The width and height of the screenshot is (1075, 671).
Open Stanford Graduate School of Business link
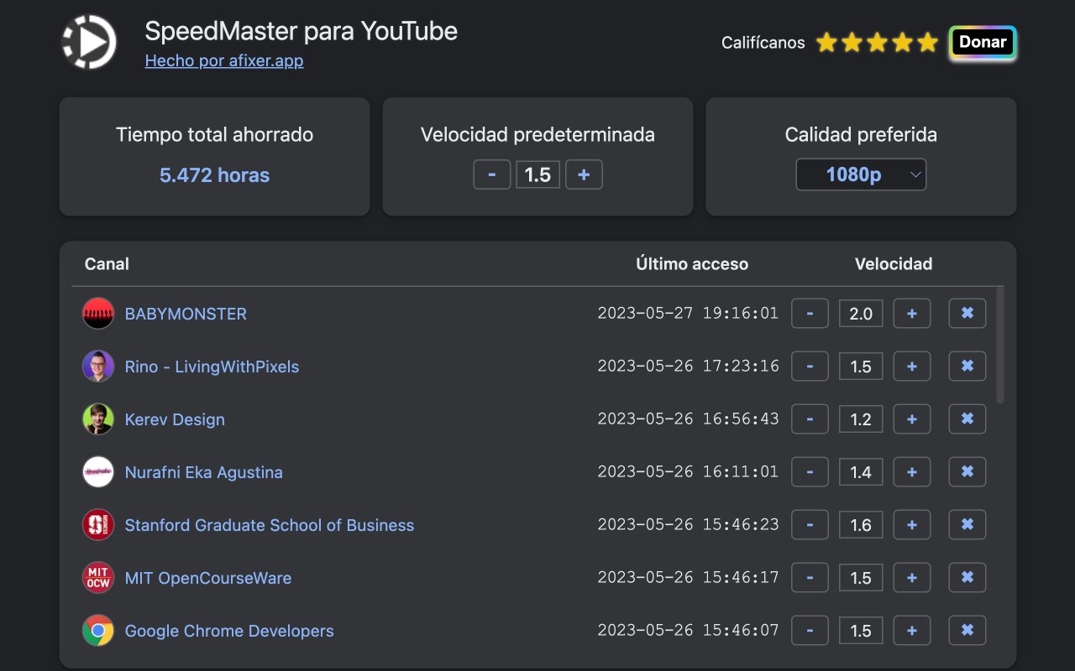point(270,525)
